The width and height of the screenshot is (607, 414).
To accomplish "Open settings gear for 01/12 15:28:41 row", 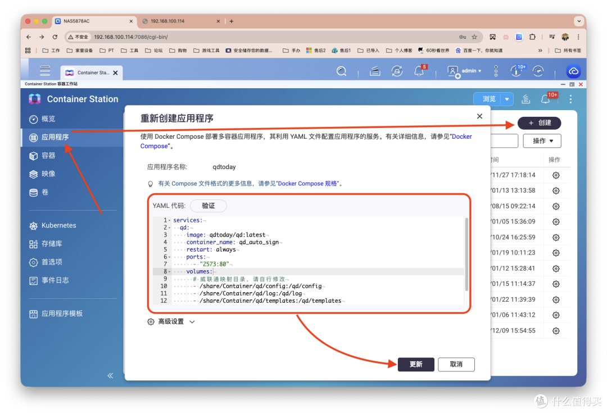I will (x=556, y=269).
